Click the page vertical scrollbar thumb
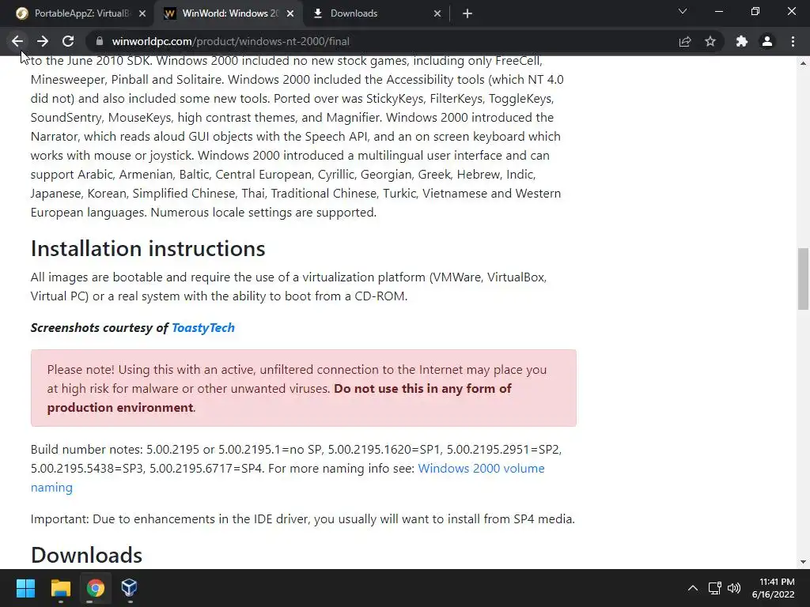The width and height of the screenshot is (810, 607). [x=803, y=279]
